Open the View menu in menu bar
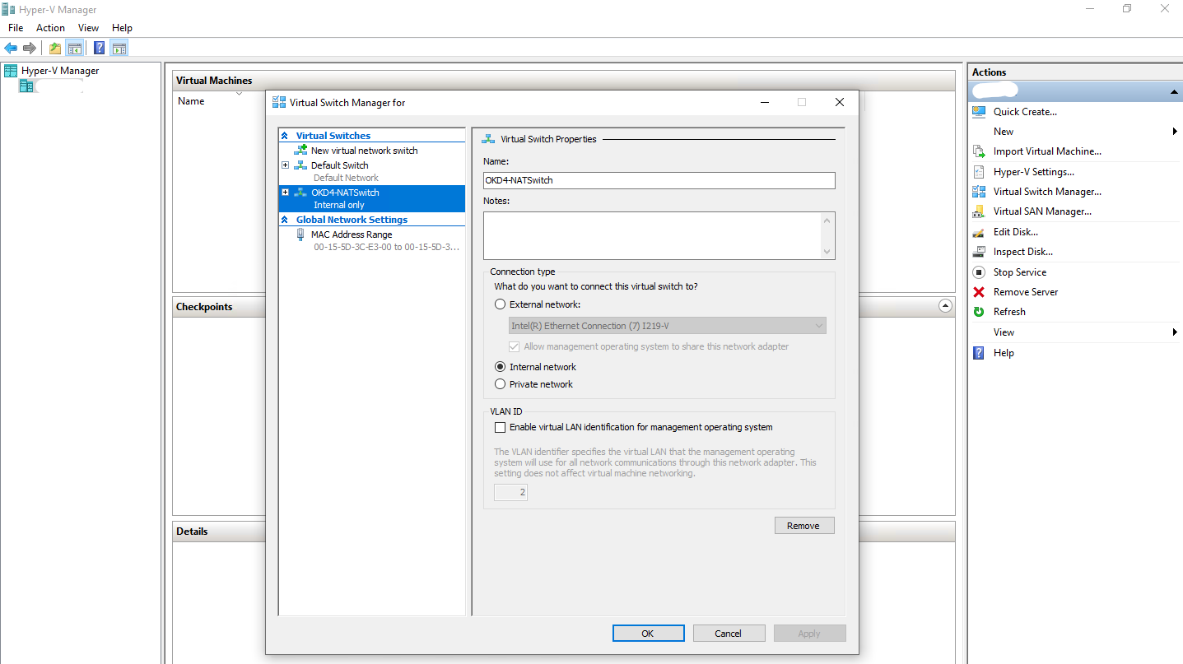The width and height of the screenshot is (1183, 664). pos(88,28)
